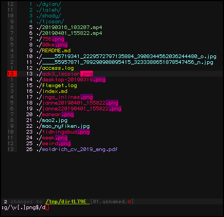Viewport: 224px width, 217px height.
Task: Click the highlighted .png match on desktop-20190319 line
Action: 99,80
